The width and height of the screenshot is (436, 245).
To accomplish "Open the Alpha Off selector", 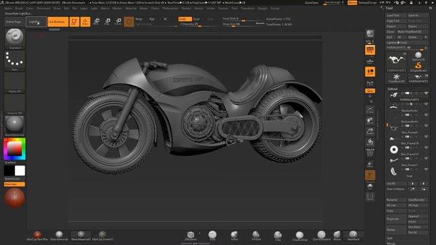I will [x=15, y=82].
